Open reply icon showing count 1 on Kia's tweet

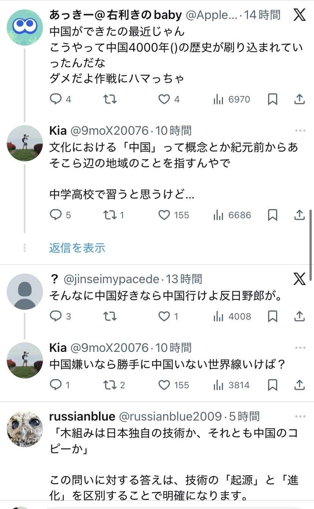click(x=57, y=385)
